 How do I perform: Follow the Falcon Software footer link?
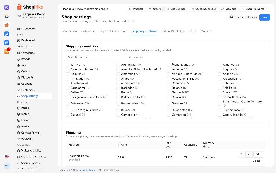pyautogui.click(x=87, y=170)
